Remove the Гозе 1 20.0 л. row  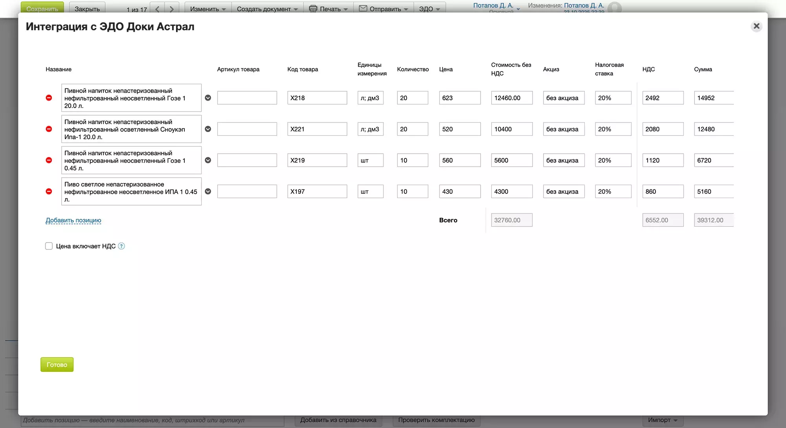click(49, 98)
